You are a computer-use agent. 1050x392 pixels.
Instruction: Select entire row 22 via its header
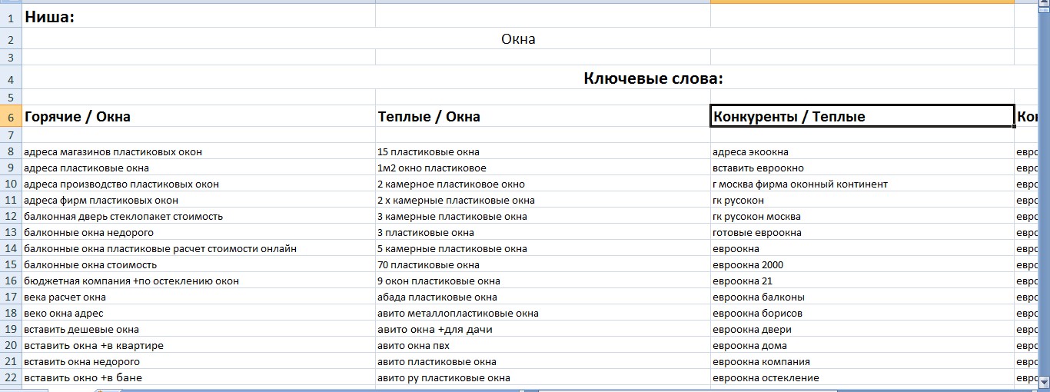[11, 377]
